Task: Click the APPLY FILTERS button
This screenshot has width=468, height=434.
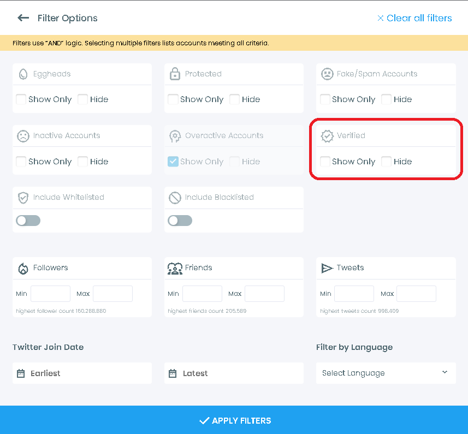Action: coord(234,420)
